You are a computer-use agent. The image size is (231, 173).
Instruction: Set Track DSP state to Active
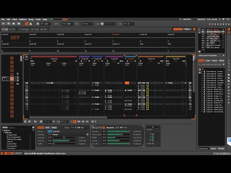coord(40,128)
